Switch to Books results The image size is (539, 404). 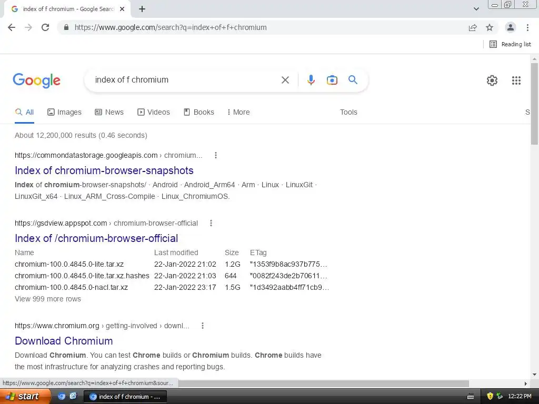(x=198, y=112)
